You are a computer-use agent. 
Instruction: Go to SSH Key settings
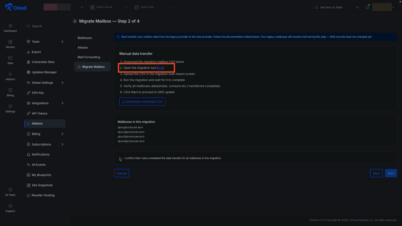point(45,93)
